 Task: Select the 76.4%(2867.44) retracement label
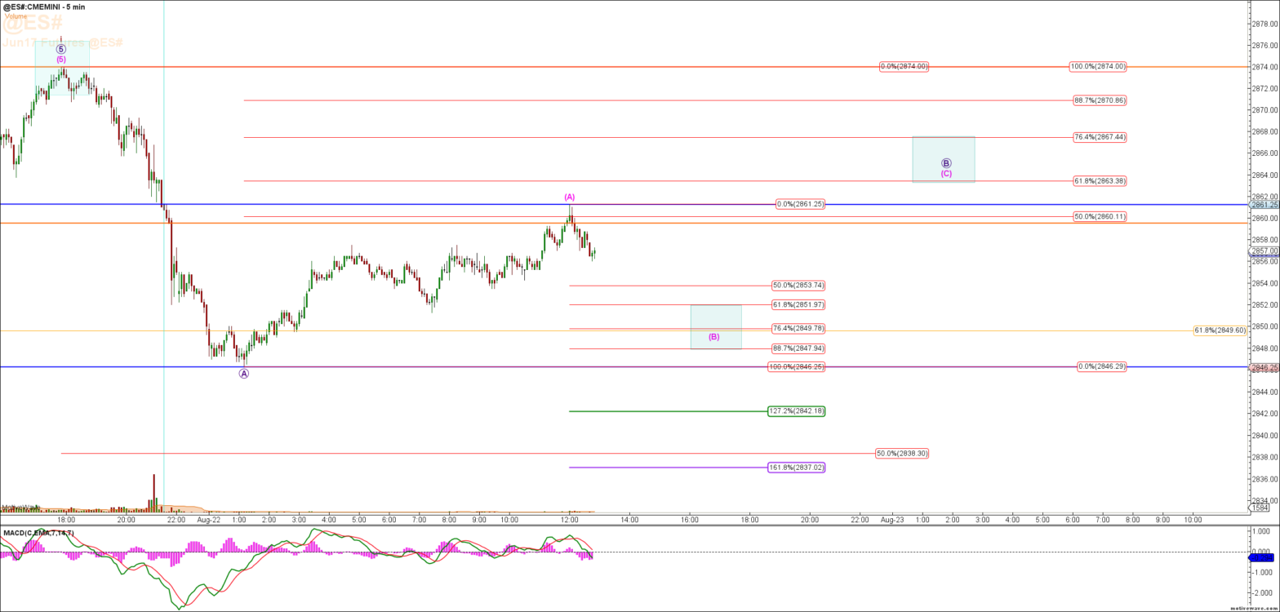1100,137
